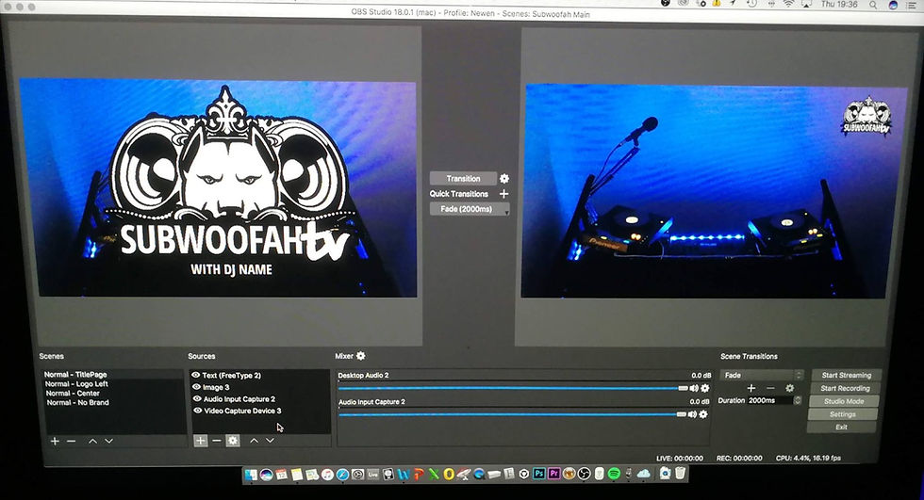
Task: Click Audio Input Capture 2 source name
Action: pos(239,399)
